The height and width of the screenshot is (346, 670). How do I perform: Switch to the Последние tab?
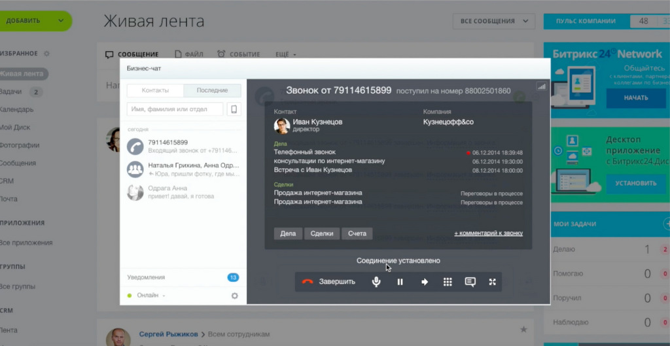point(212,90)
